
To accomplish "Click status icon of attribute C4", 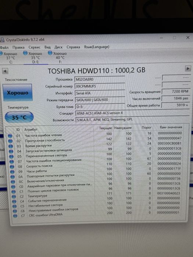I will pyautogui.click(x=14, y=201).
